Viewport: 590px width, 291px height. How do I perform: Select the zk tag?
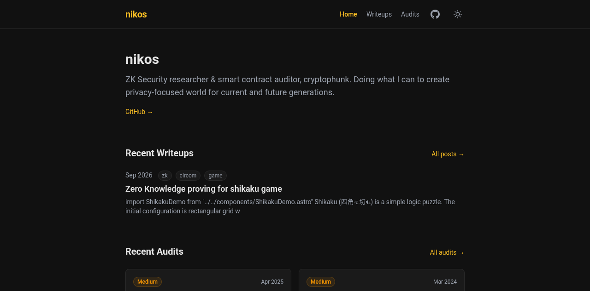[x=165, y=176]
